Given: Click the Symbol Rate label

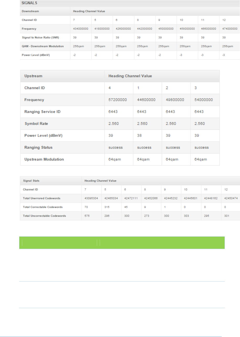Looking at the screenshot, I should (36, 124).
